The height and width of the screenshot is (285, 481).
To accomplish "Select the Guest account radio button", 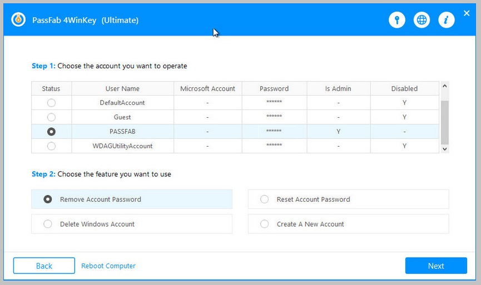I will pyautogui.click(x=51, y=117).
